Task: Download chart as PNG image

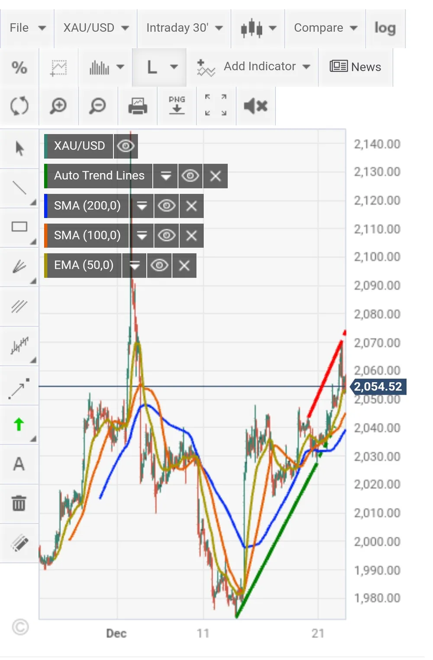Action: pyautogui.click(x=177, y=106)
